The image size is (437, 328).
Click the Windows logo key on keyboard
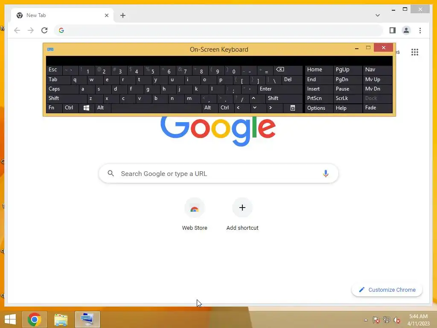click(86, 108)
